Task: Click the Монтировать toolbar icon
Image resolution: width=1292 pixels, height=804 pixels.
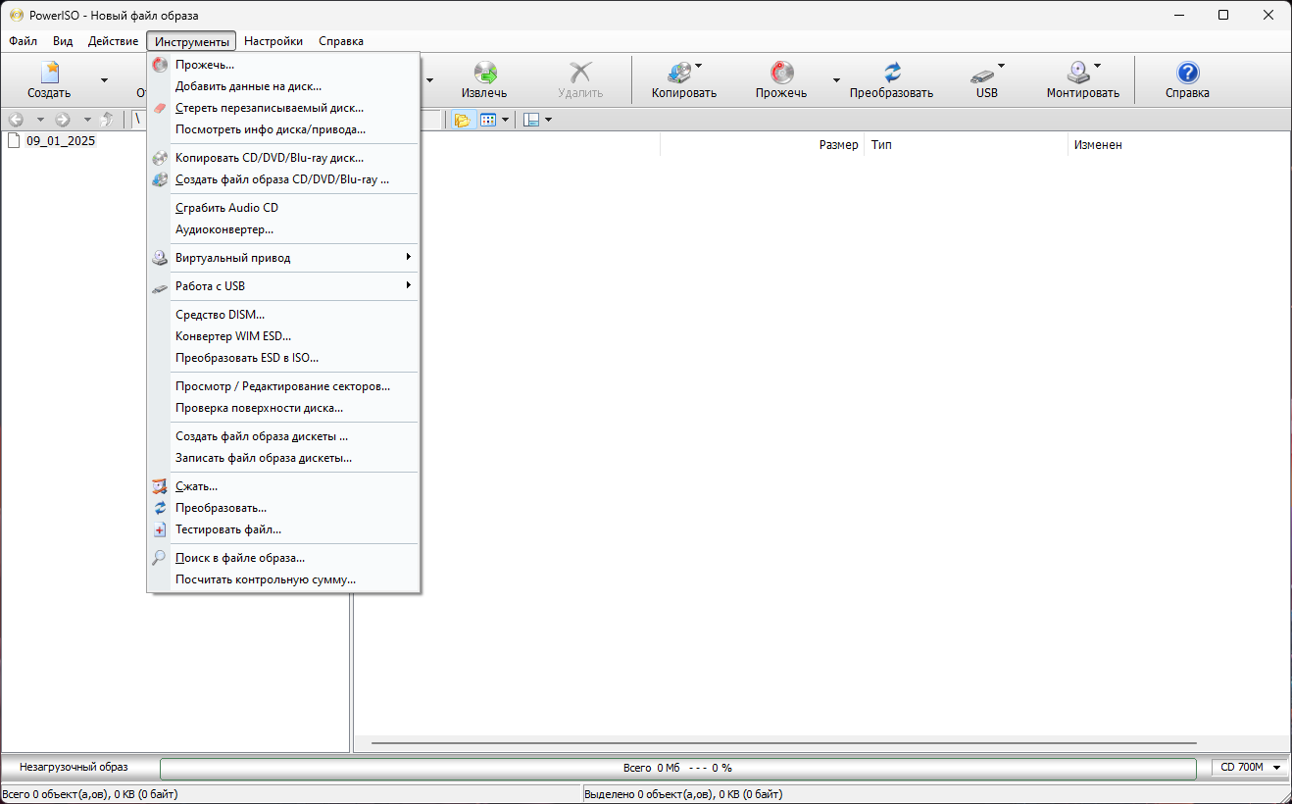Action: pyautogui.click(x=1078, y=73)
